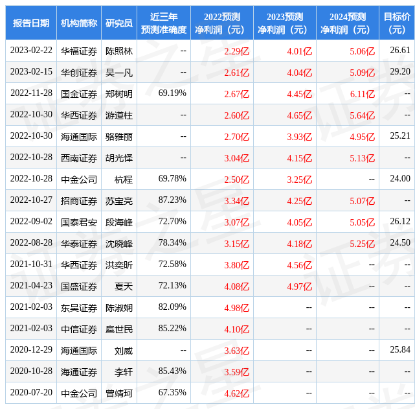Select researcher 胡光怿
Viewport: 415px width, 409px height.
(119, 158)
